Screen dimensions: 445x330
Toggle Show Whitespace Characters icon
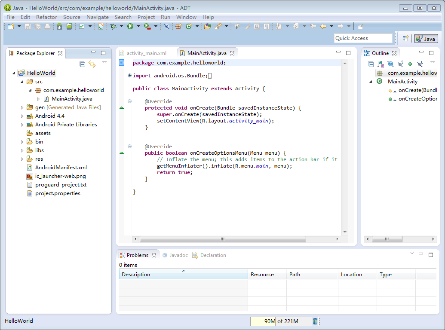coord(267,26)
